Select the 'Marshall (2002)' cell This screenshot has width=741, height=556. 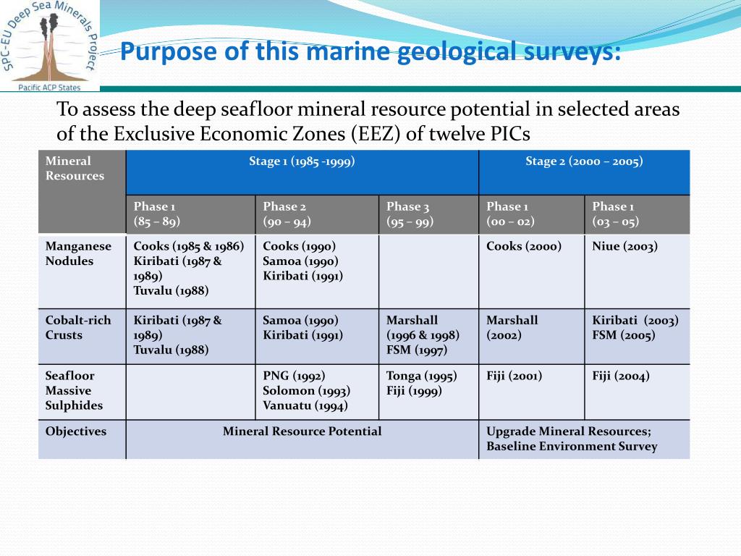pyautogui.click(x=532, y=337)
